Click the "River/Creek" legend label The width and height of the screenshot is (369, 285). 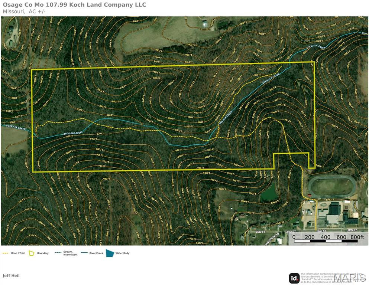pyautogui.click(x=96, y=253)
